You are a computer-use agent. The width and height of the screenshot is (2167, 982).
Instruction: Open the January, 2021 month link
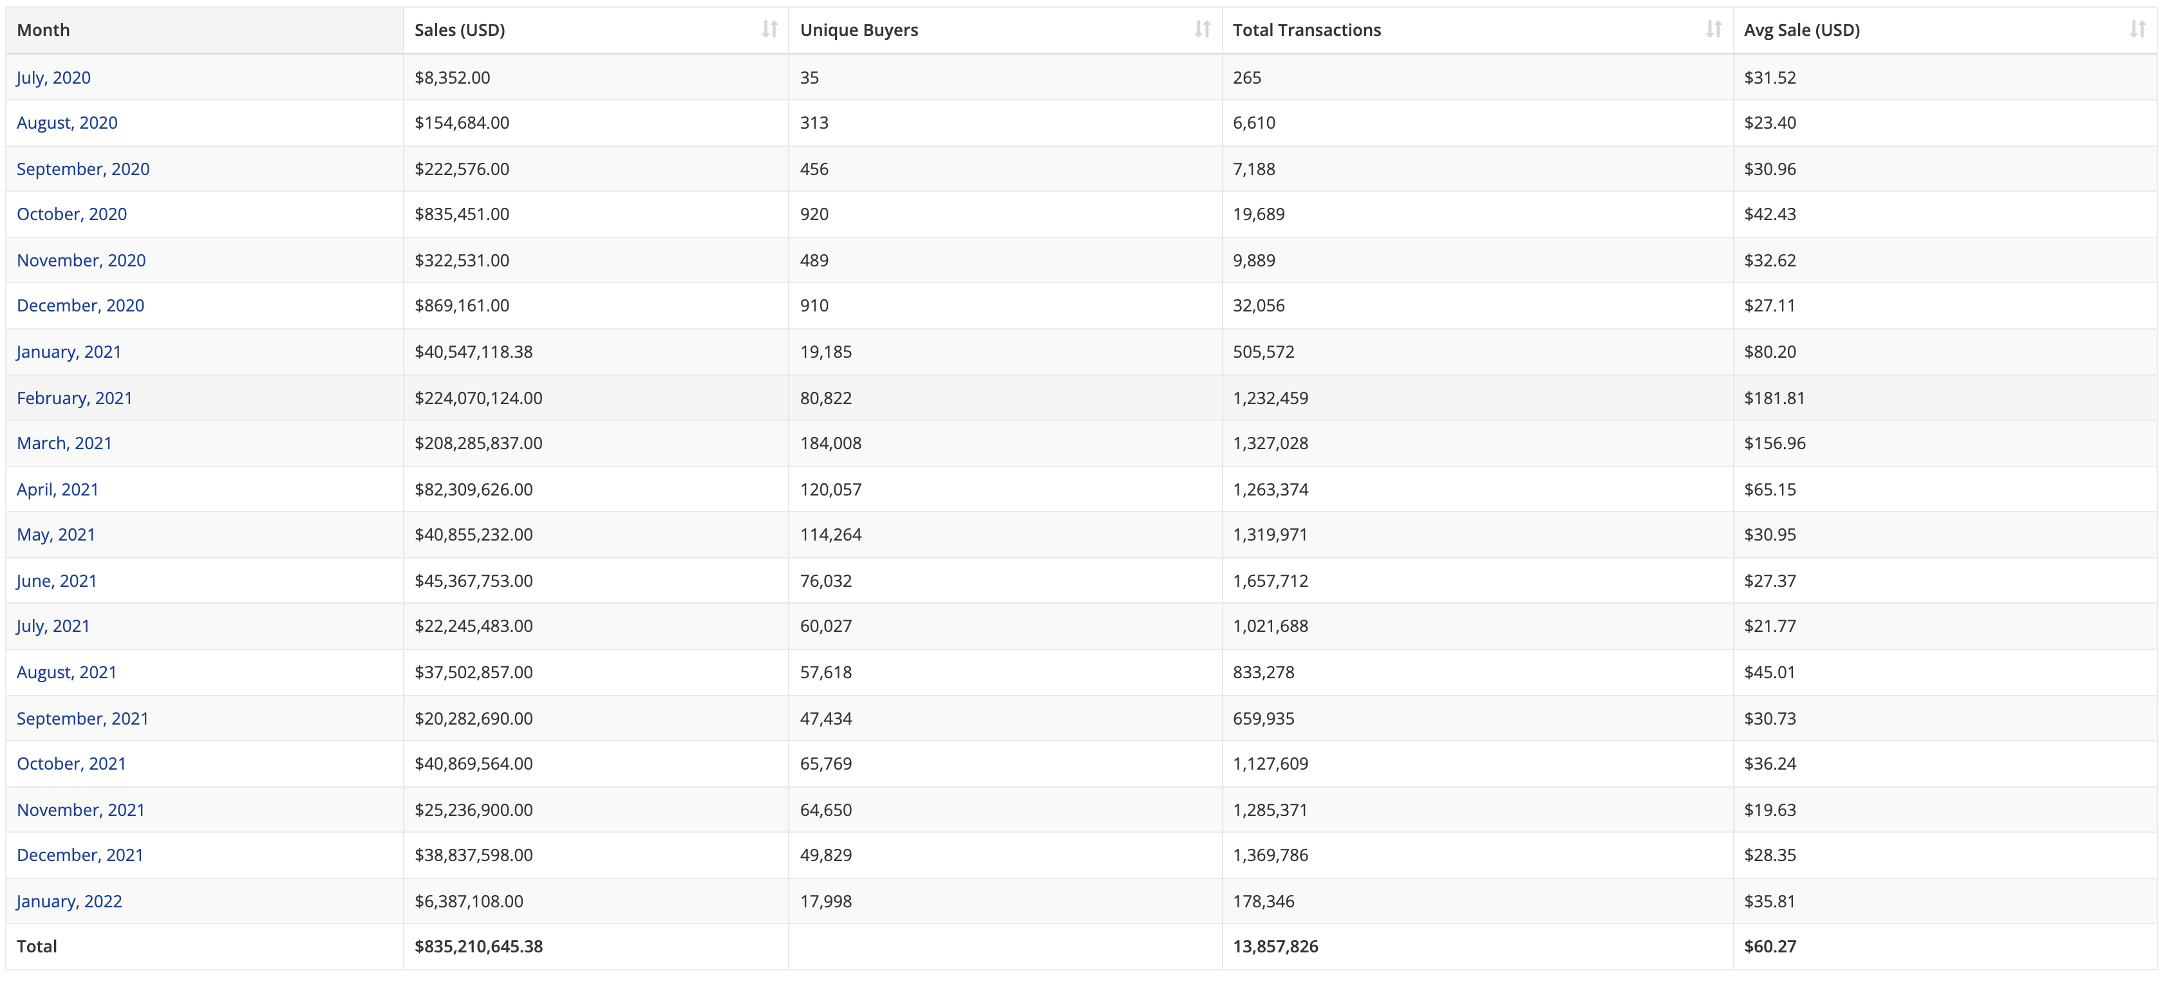coord(69,352)
